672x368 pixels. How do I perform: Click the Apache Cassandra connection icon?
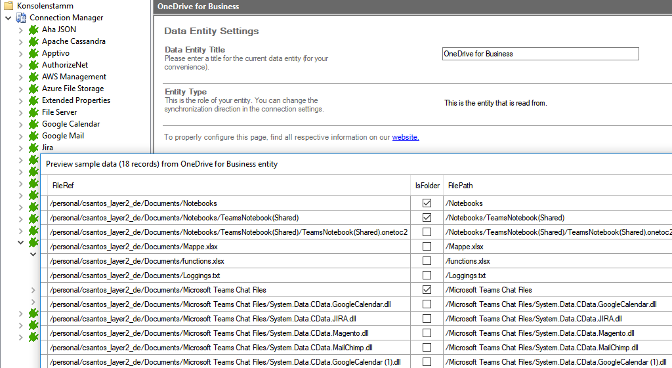point(33,41)
